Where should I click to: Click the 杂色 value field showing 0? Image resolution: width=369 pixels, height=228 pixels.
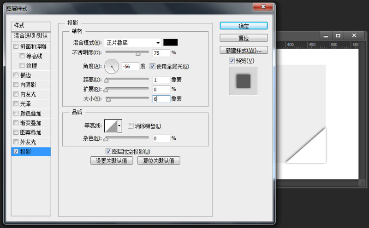tap(161, 138)
